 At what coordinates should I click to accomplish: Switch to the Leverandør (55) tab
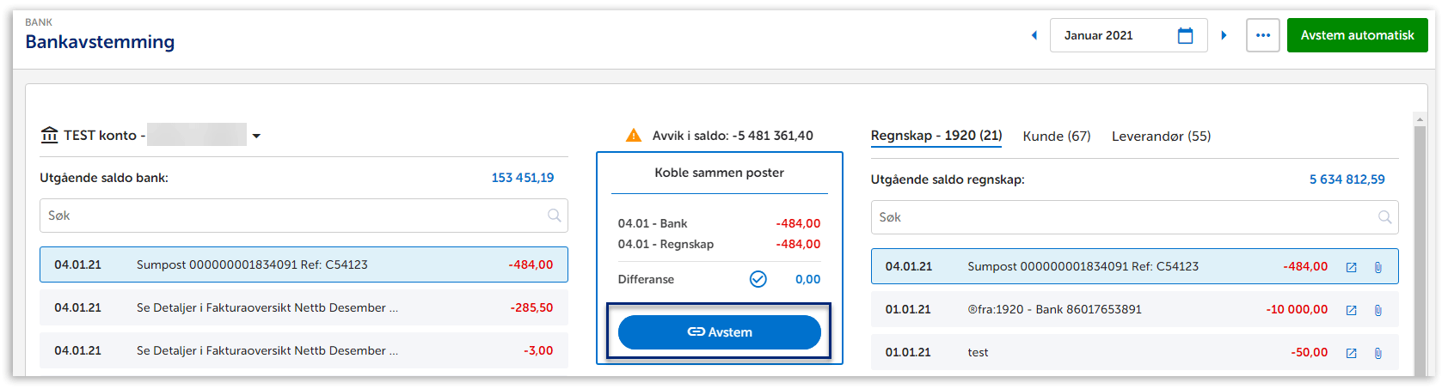pyautogui.click(x=1161, y=136)
